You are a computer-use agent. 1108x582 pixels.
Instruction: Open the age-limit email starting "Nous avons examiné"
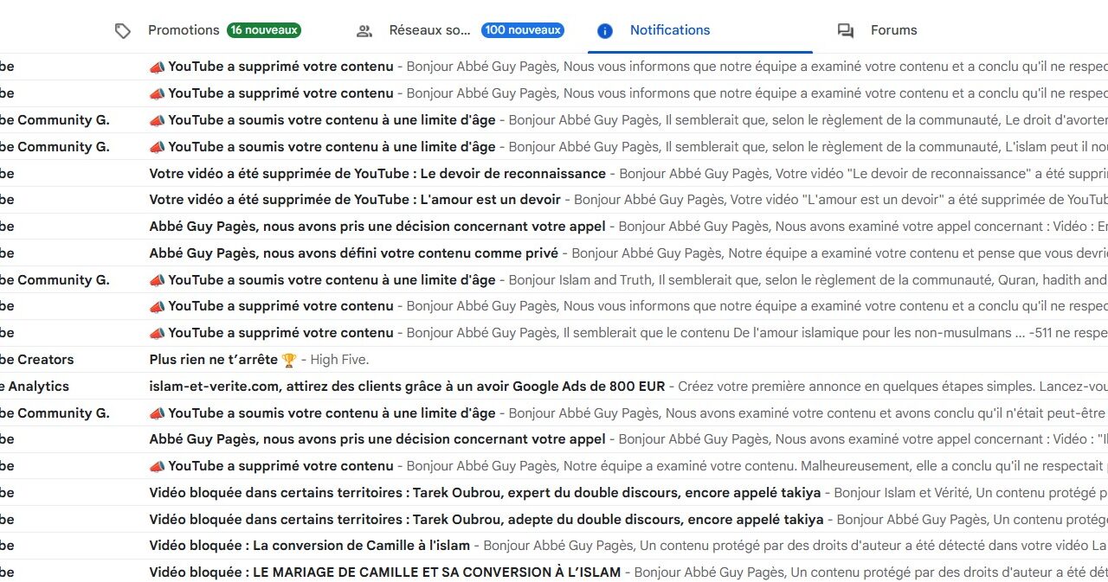[554, 413]
